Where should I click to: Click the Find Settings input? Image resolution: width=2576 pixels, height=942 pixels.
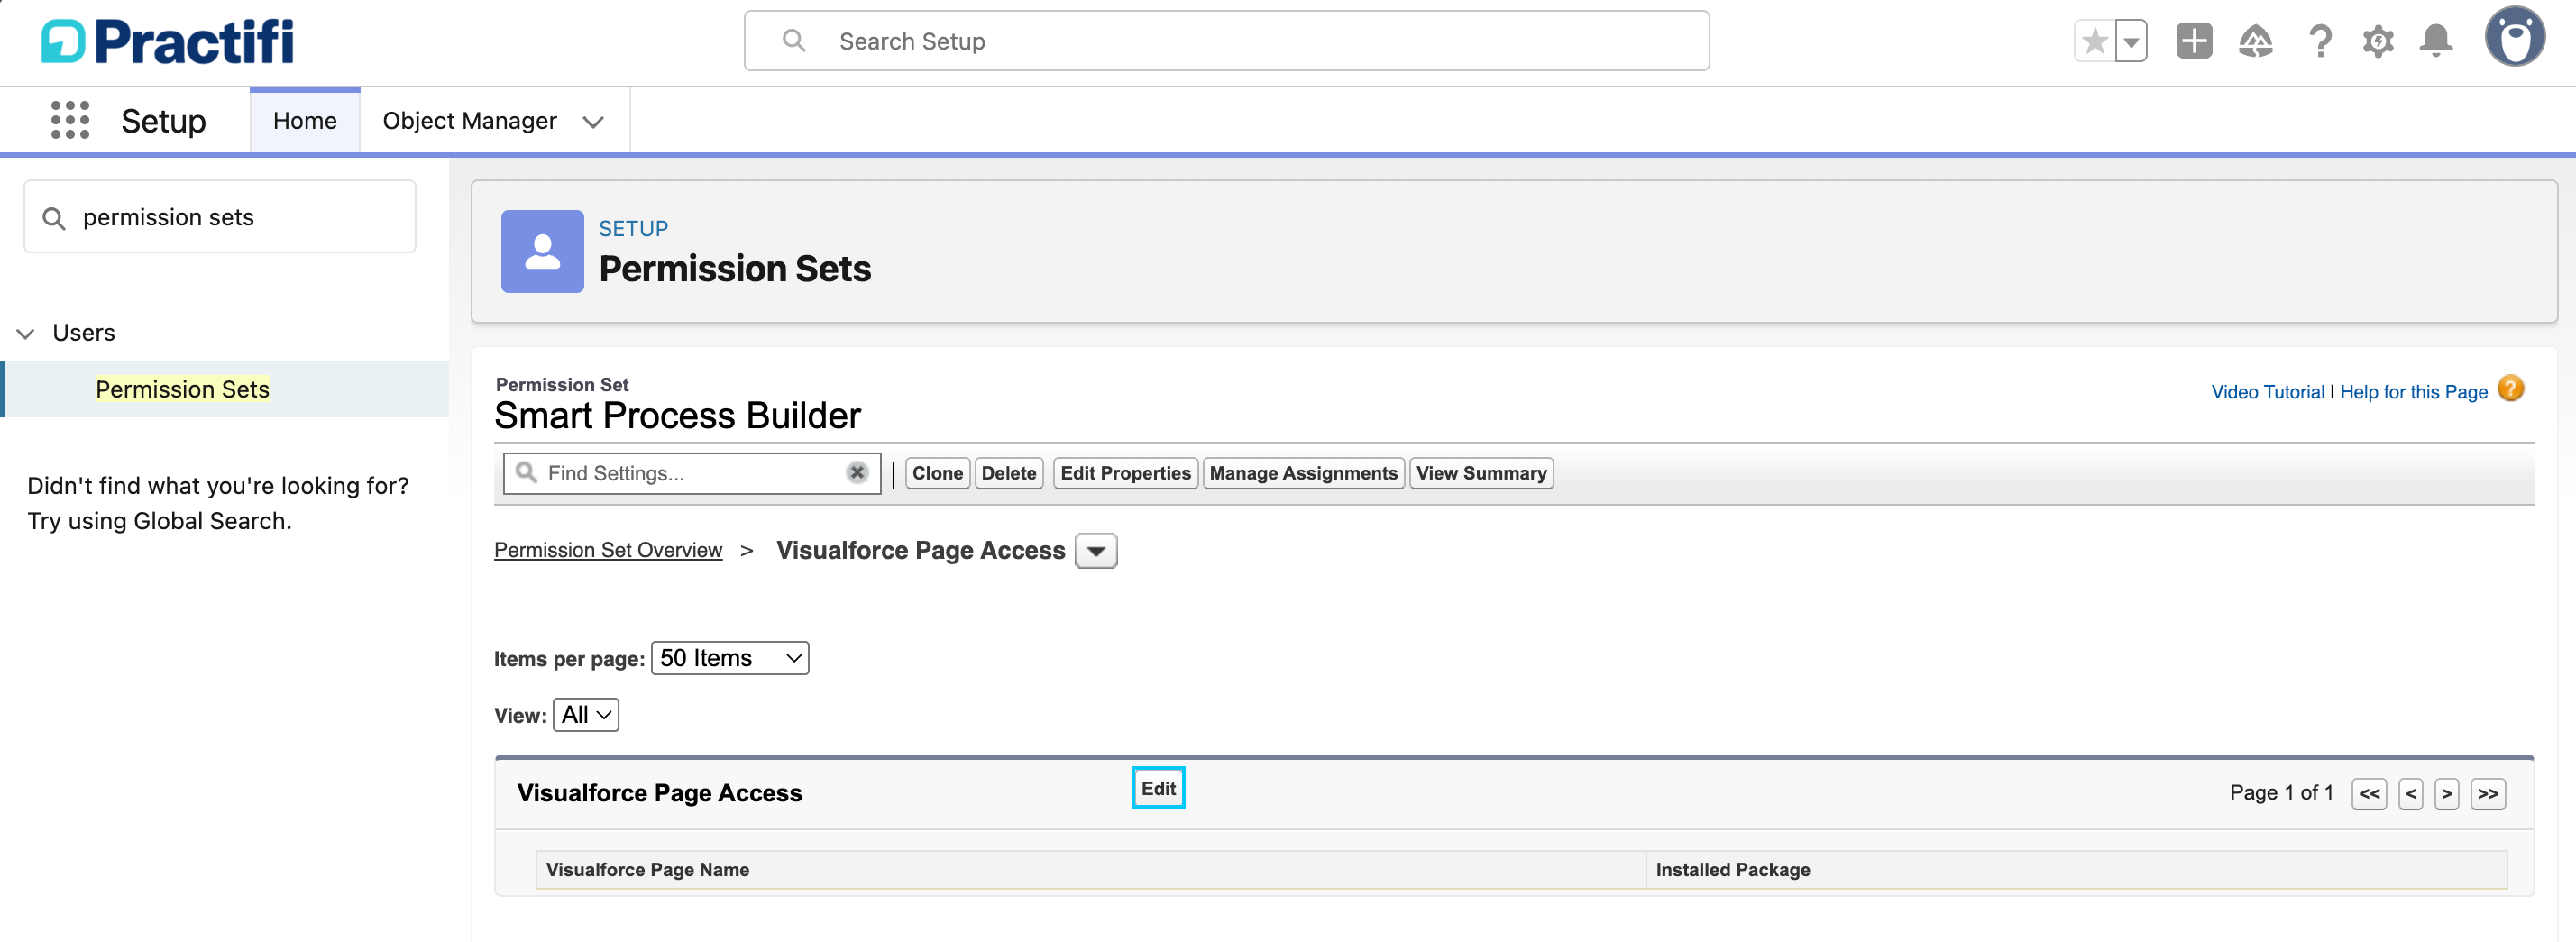coord(692,473)
